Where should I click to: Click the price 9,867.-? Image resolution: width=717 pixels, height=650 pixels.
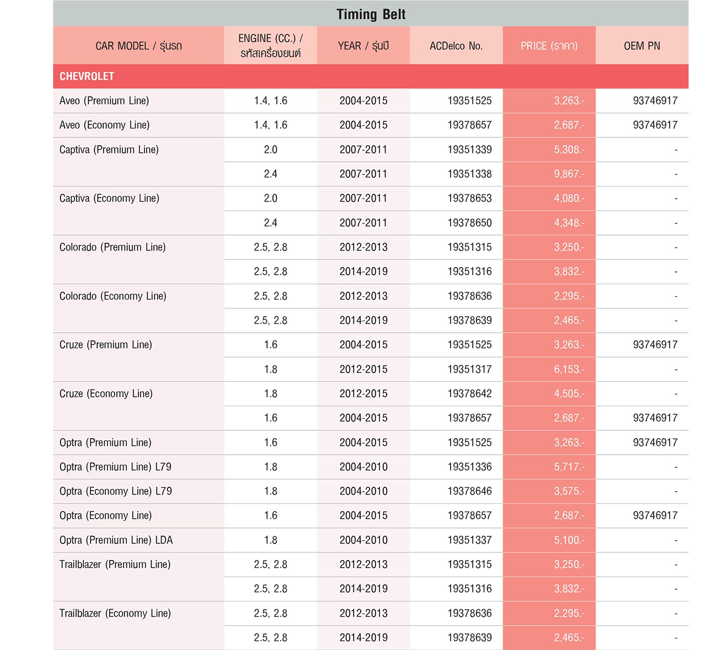tap(569, 174)
